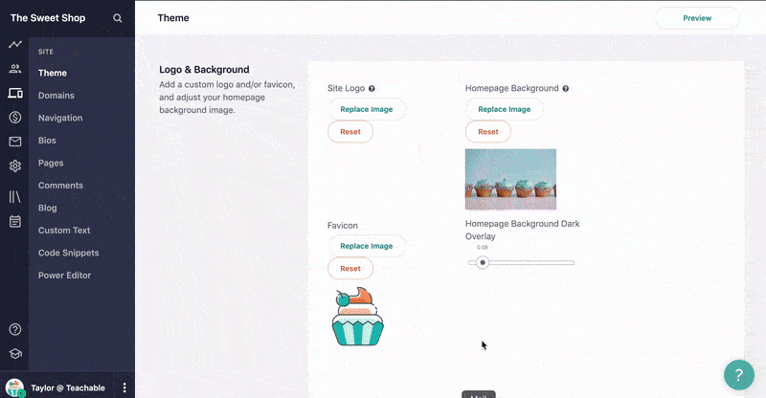The height and width of the screenshot is (398, 766).
Task: Open the dashboard trend-line icon
Action: 15,44
